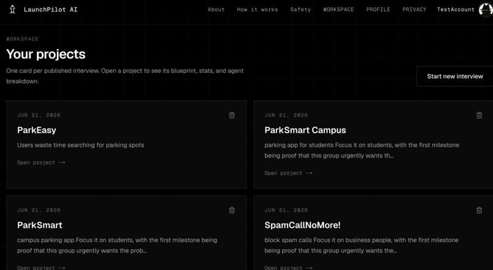493x270 pixels.
Task: Open the How it works page
Action: 257,9
